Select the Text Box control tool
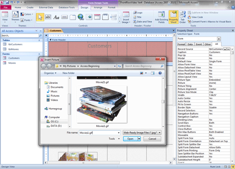The width and height of the screenshot is (235, 169). click(48, 17)
